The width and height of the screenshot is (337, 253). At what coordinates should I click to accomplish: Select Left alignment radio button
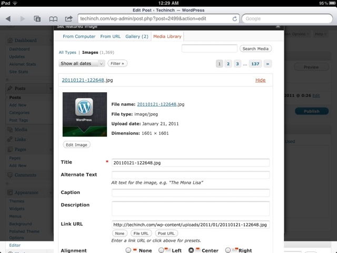[x=161, y=250]
